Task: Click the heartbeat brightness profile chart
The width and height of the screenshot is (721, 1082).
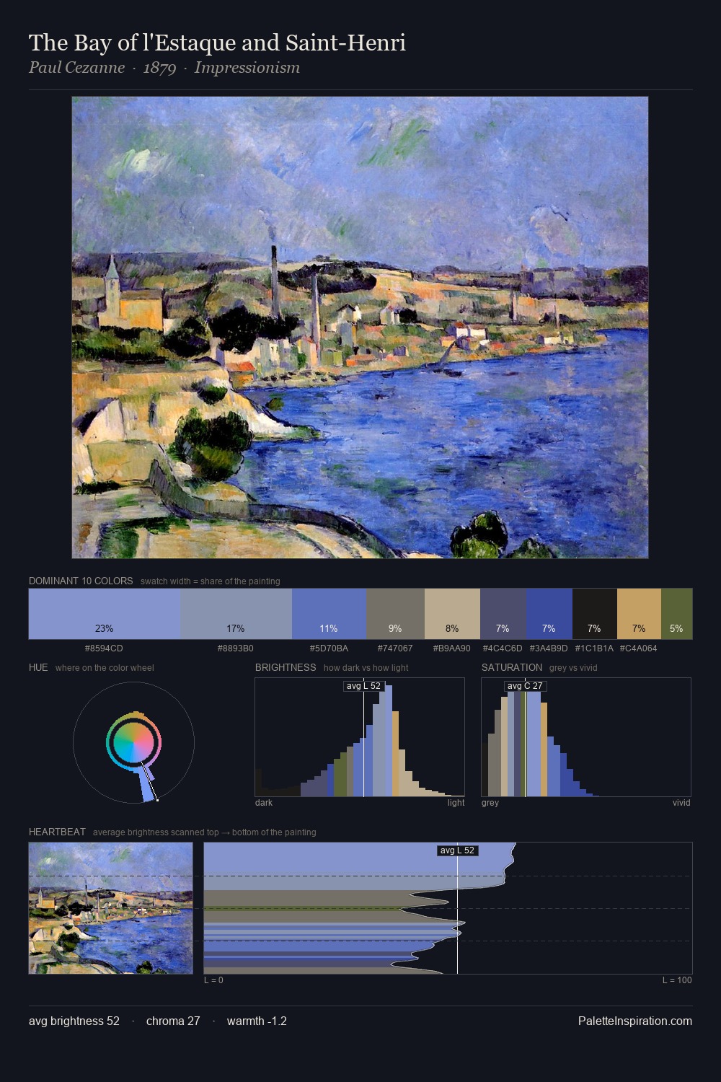Action: [448, 908]
